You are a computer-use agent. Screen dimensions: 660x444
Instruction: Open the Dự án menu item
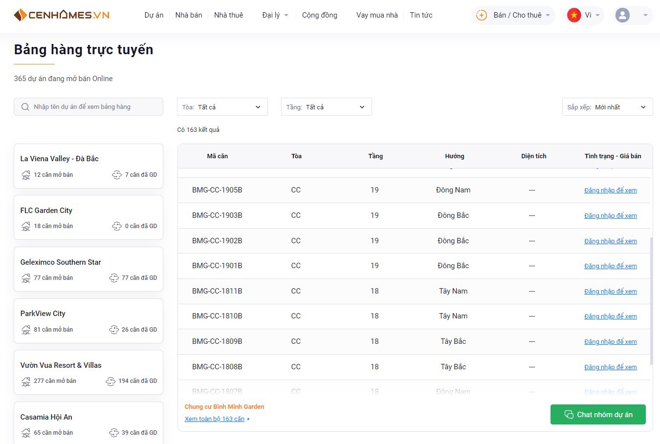coord(154,15)
